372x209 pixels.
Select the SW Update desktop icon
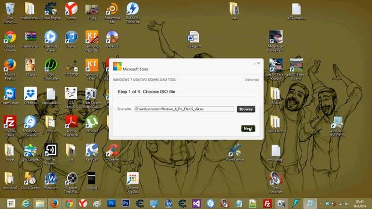[x=30, y=152]
